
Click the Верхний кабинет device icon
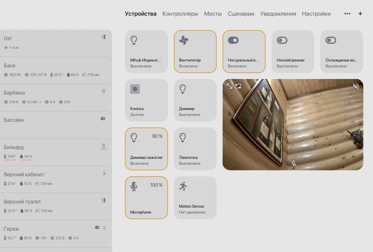coord(104,173)
